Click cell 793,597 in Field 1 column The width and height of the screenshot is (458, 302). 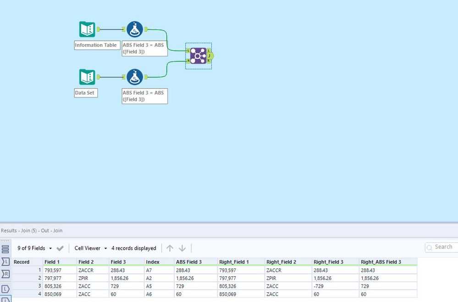click(60, 270)
